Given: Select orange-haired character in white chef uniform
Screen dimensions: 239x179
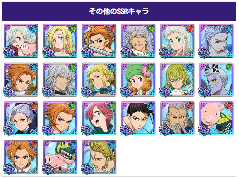Looking at the screenshot, I should point(21,157).
